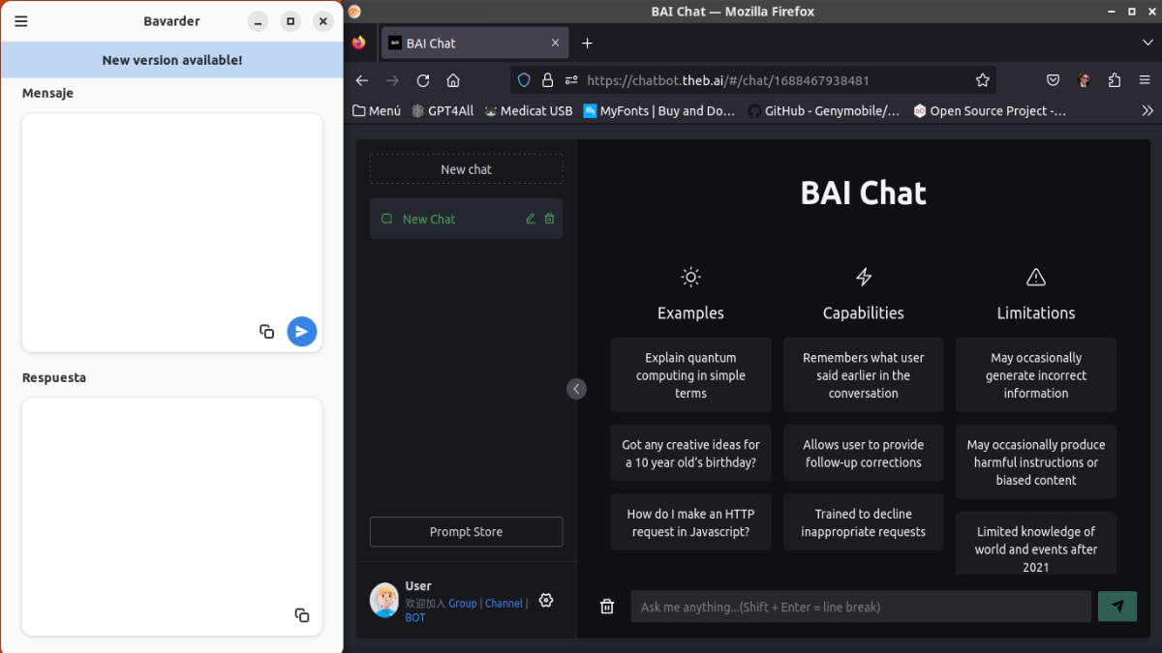Image resolution: width=1162 pixels, height=653 pixels.
Task: Open Bavarder hamburger menu
Action: click(x=20, y=20)
